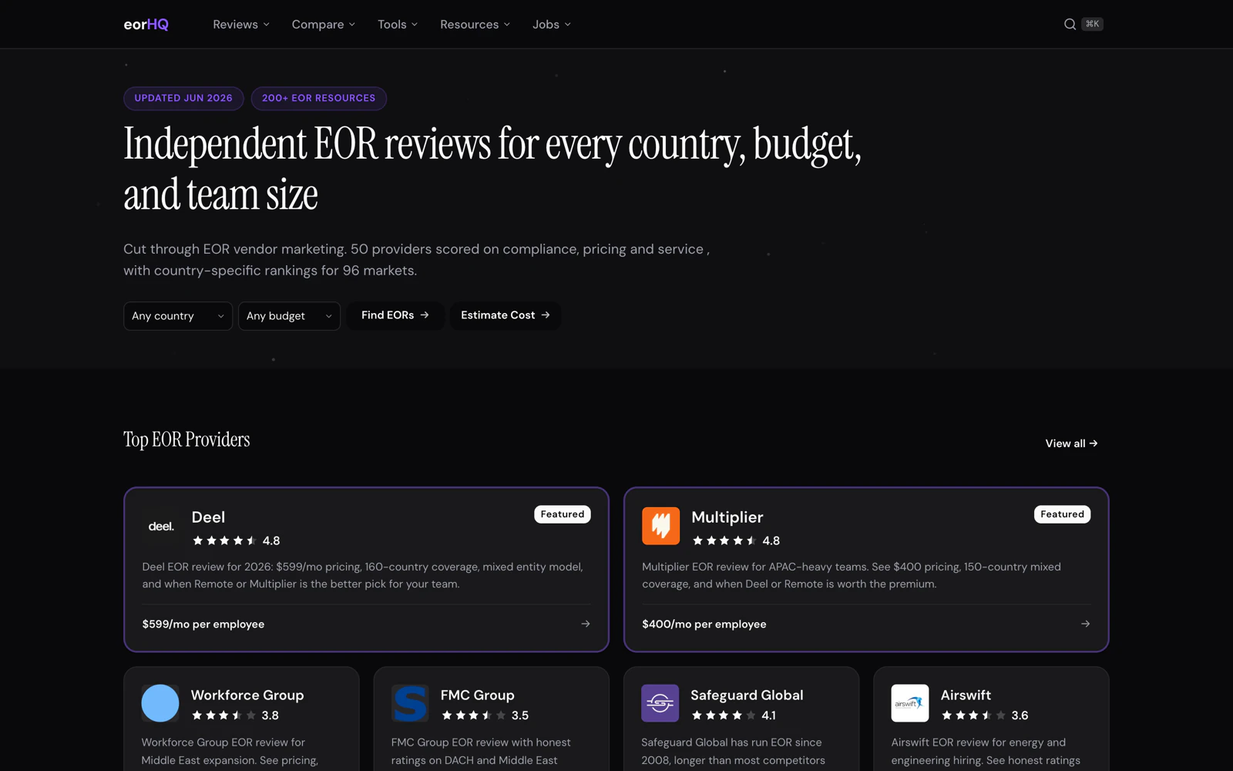The height and width of the screenshot is (771, 1233).
Task: Click the Featured badge on Deel card
Action: click(x=563, y=514)
